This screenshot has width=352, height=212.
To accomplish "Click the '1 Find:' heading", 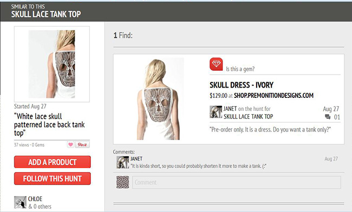I will tap(123, 35).
